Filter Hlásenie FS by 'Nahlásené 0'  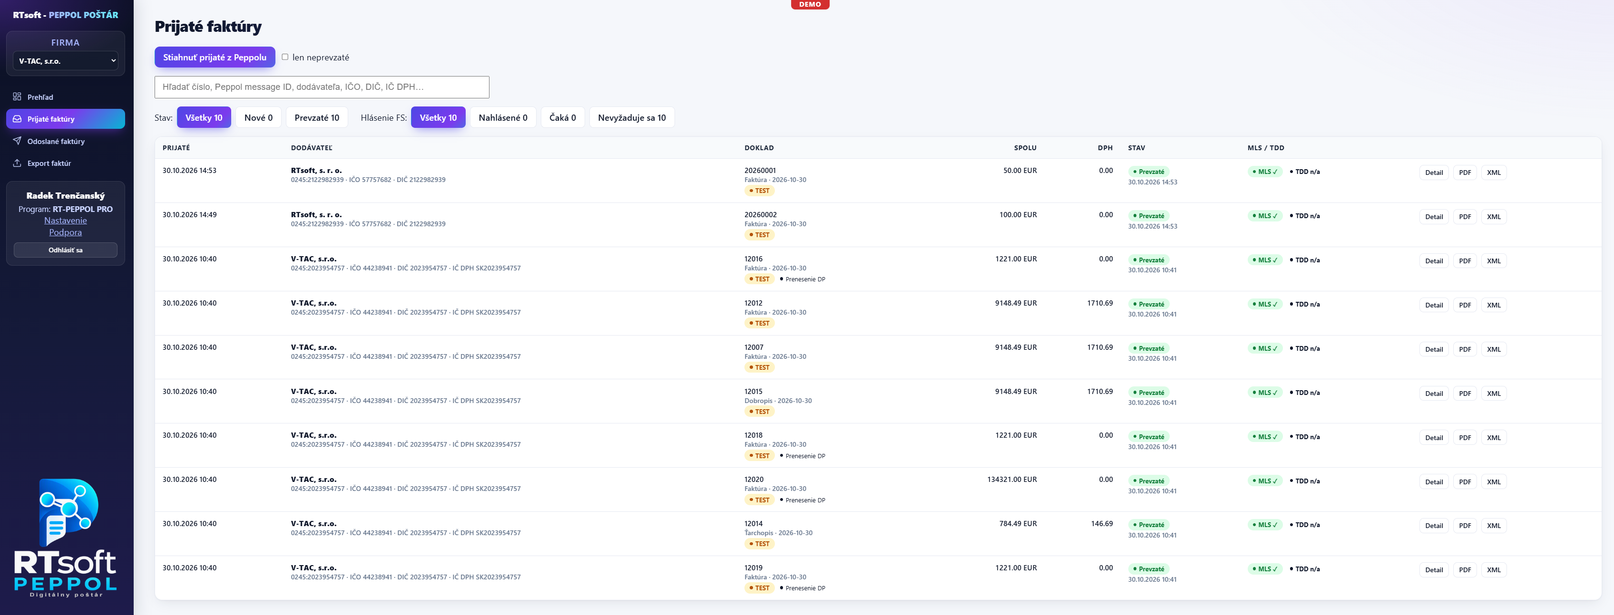502,117
